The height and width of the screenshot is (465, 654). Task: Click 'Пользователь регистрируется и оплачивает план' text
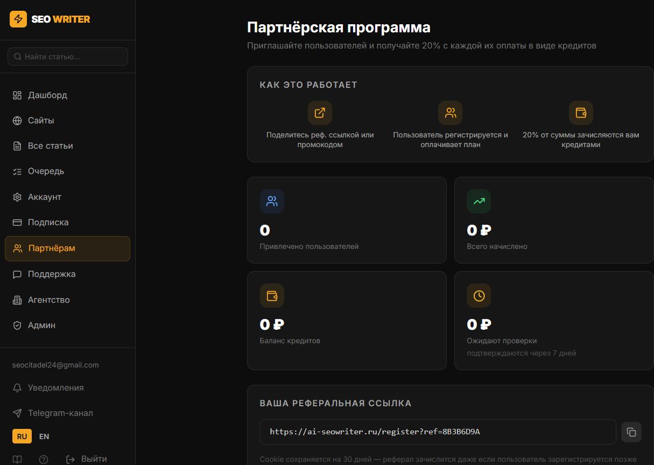pyautogui.click(x=451, y=140)
